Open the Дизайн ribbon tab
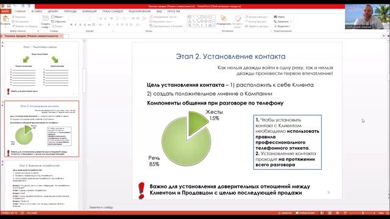This screenshot has height=219, width=390. point(53,11)
